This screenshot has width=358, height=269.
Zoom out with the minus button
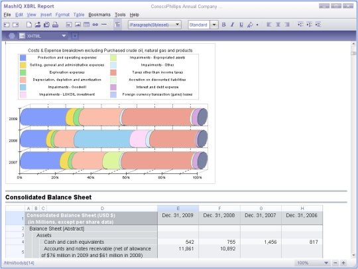[335, 263]
